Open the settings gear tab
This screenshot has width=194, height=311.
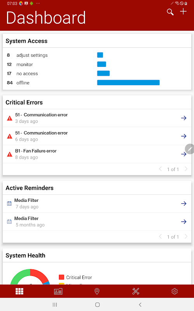(x=175, y=291)
